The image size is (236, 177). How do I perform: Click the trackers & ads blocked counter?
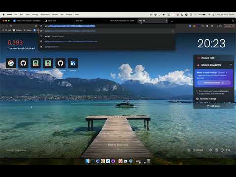pos(21,45)
